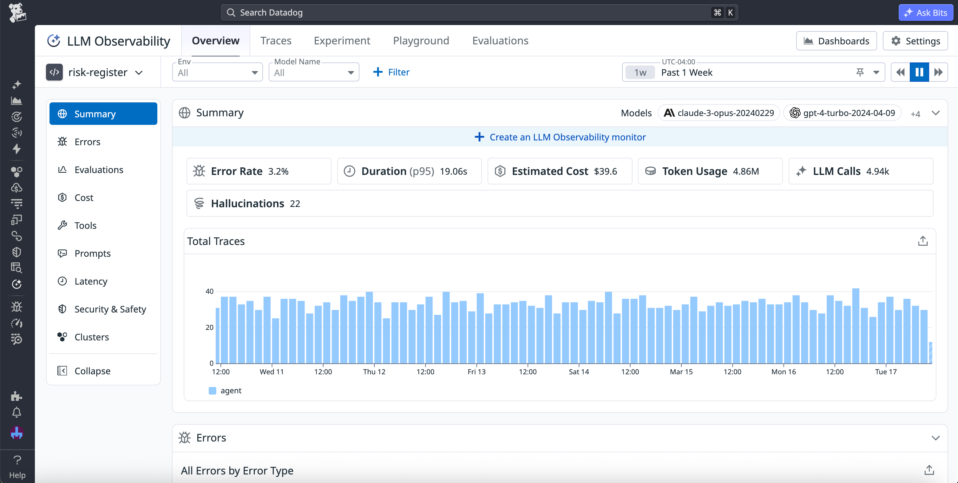Open Ask Bits
The height and width of the screenshot is (483, 958).
(x=926, y=12)
